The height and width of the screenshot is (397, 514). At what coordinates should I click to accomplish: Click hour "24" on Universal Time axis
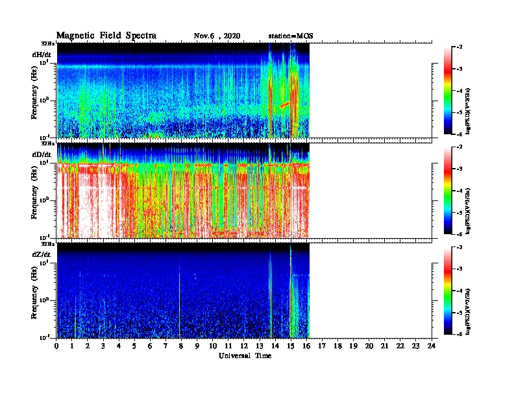pos(432,346)
